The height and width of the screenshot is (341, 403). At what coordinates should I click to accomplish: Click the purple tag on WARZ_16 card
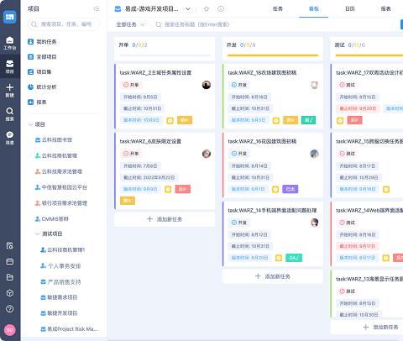point(290,189)
